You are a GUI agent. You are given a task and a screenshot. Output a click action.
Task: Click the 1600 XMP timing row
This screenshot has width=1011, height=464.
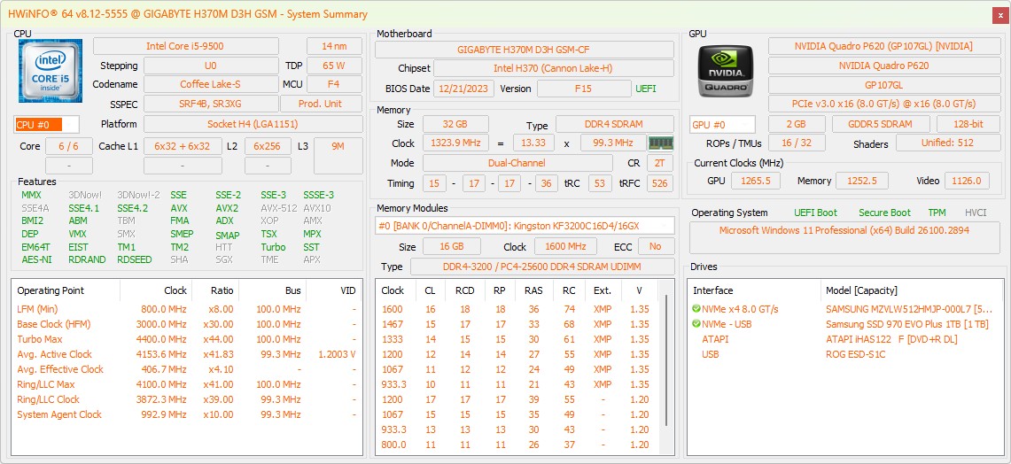pyautogui.click(x=517, y=309)
